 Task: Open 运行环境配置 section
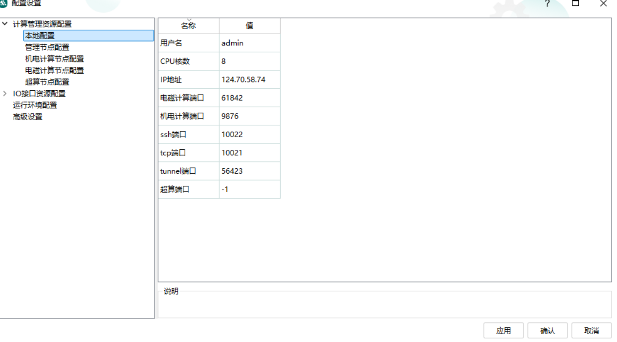35,105
